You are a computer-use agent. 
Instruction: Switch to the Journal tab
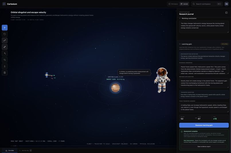point(184,4)
